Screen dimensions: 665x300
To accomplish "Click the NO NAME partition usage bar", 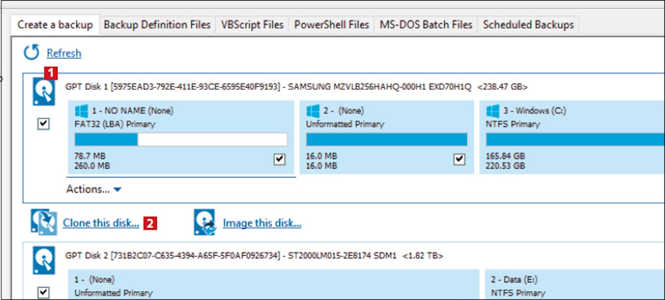I will click(x=181, y=140).
